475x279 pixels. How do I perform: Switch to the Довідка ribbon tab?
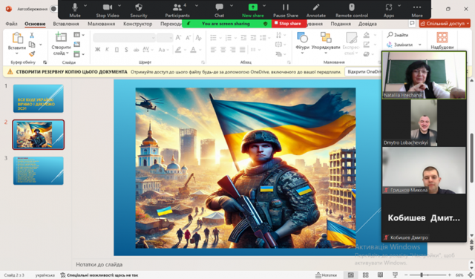(367, 24)
